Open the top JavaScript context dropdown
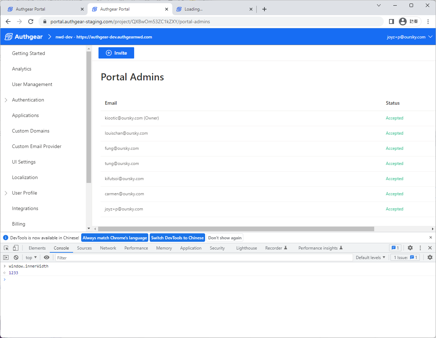The height and width of the screenshot is (338, 436). pos(31,257)
